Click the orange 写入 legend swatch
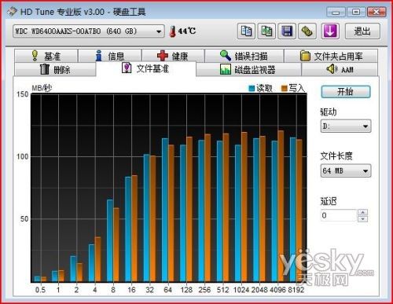 click(285, 89)
